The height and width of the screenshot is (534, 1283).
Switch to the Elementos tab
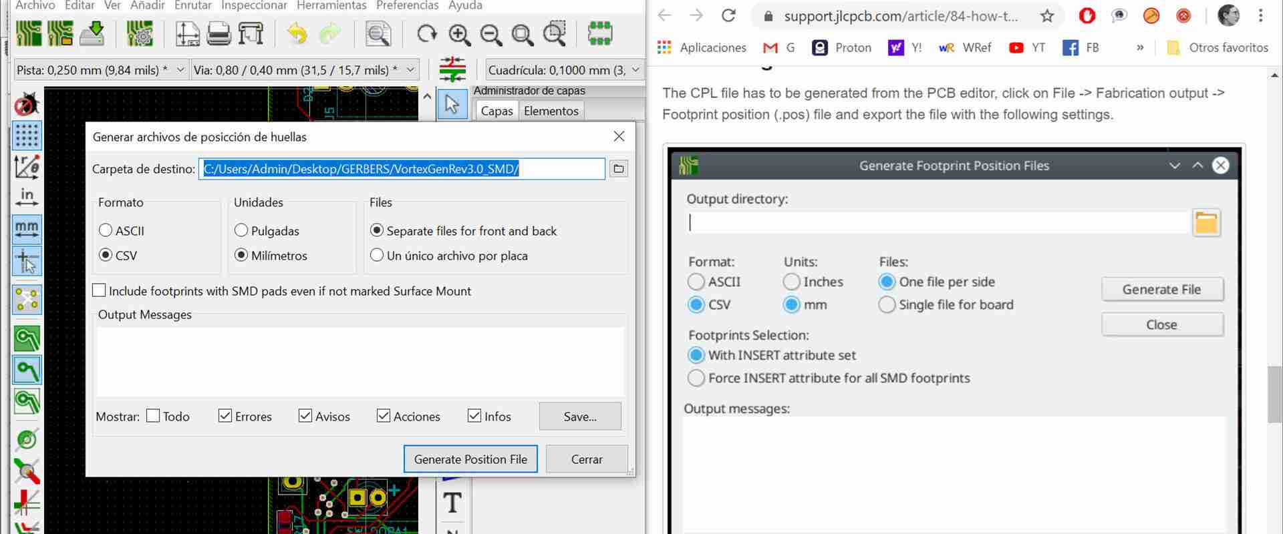click(551, 111)
